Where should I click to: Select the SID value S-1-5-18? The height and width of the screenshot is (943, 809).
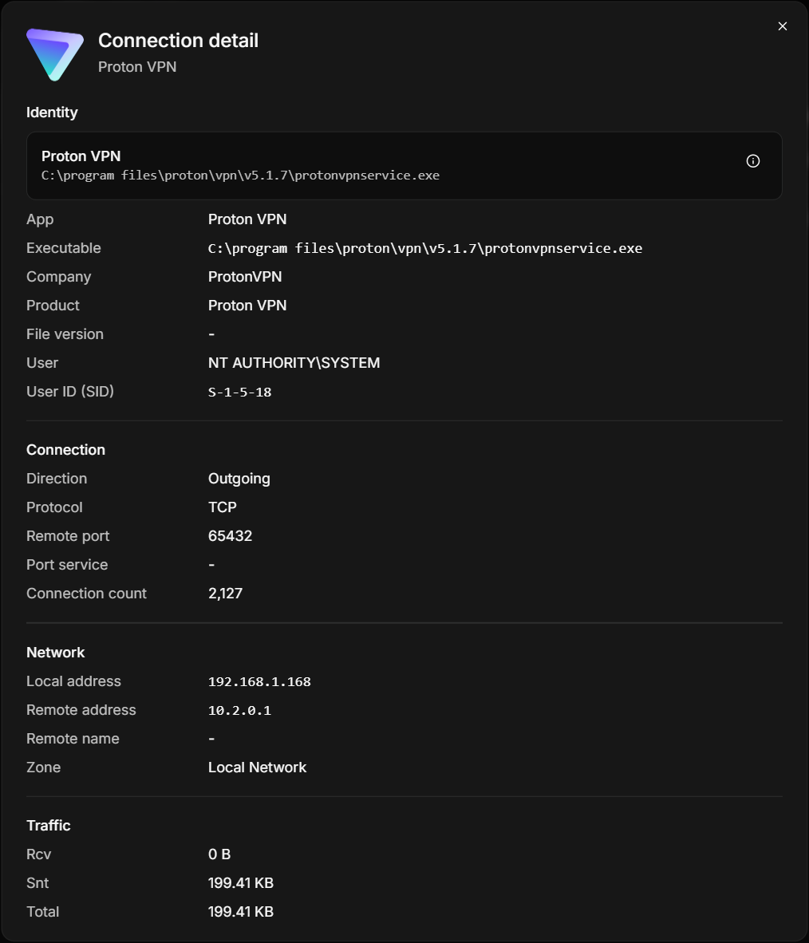click(x=239, y=392)
